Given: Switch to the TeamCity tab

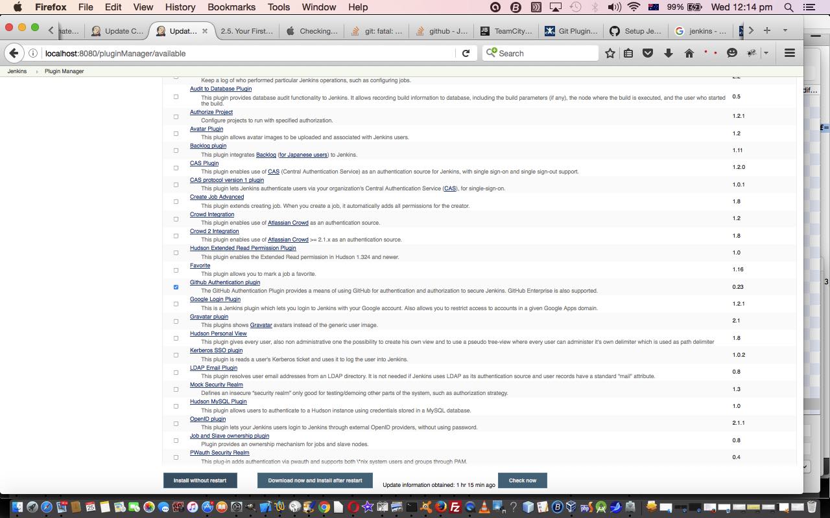Looking at the screenshot, I should click(506, 30).
